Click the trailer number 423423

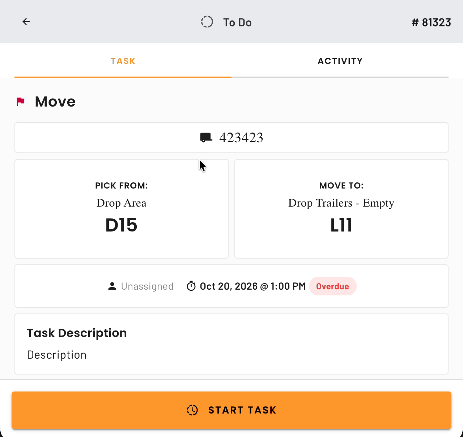[x=241, y=138]
